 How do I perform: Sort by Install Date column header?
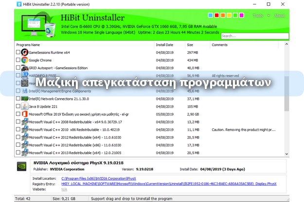tap(164, 45)
